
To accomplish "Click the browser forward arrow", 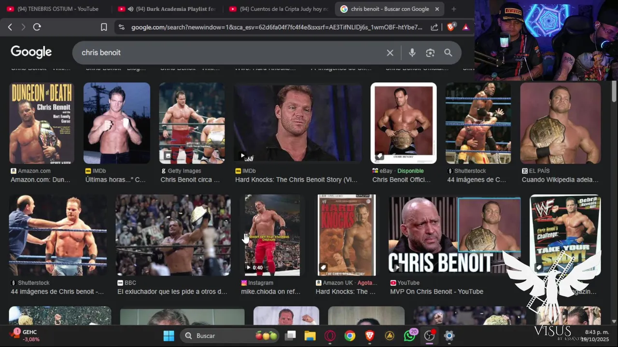I will point(23,27).
